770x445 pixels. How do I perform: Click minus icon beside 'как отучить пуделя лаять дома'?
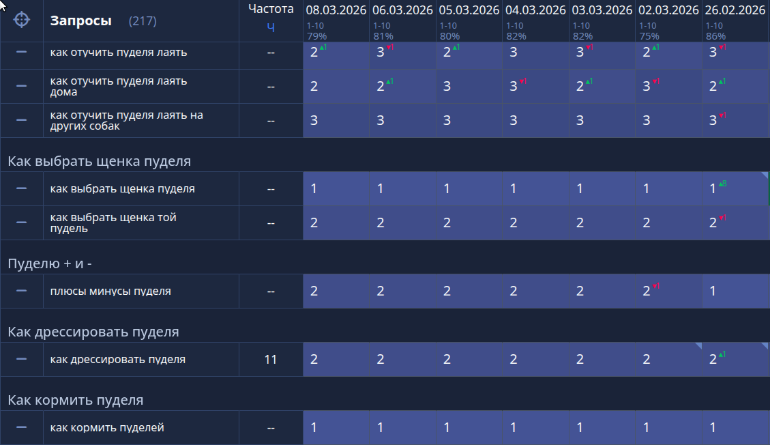[22, 86]
